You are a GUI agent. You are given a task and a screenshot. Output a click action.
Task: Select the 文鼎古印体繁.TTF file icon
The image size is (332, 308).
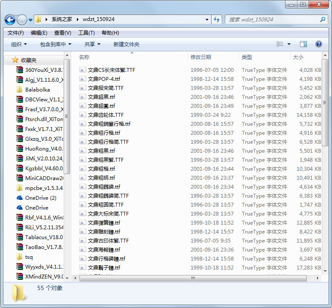pos(82,240)
